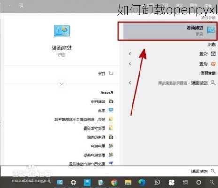Open the Settings gear on the taskbar
Viewport: 218px width, 188px height.
coord(73,182)
